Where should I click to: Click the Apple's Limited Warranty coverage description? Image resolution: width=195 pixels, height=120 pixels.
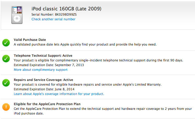(x=88, y=85)
